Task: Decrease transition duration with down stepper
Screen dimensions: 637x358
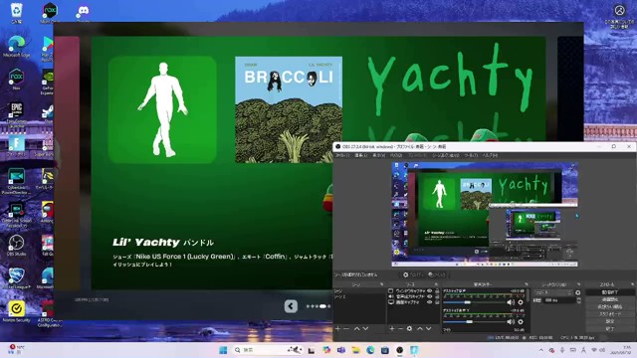Action: tap(578, 302)
